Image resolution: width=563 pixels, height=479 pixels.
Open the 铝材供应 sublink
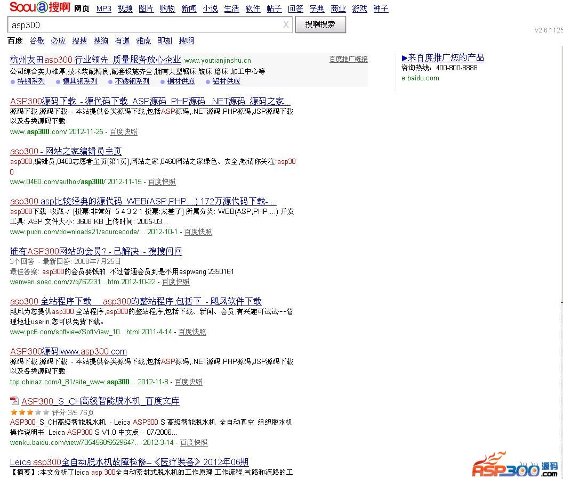226,81
